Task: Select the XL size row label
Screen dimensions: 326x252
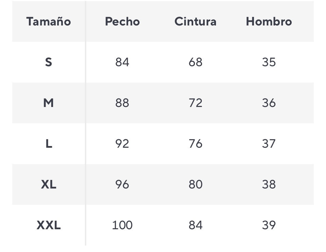Action: click(x=49, y=184)
